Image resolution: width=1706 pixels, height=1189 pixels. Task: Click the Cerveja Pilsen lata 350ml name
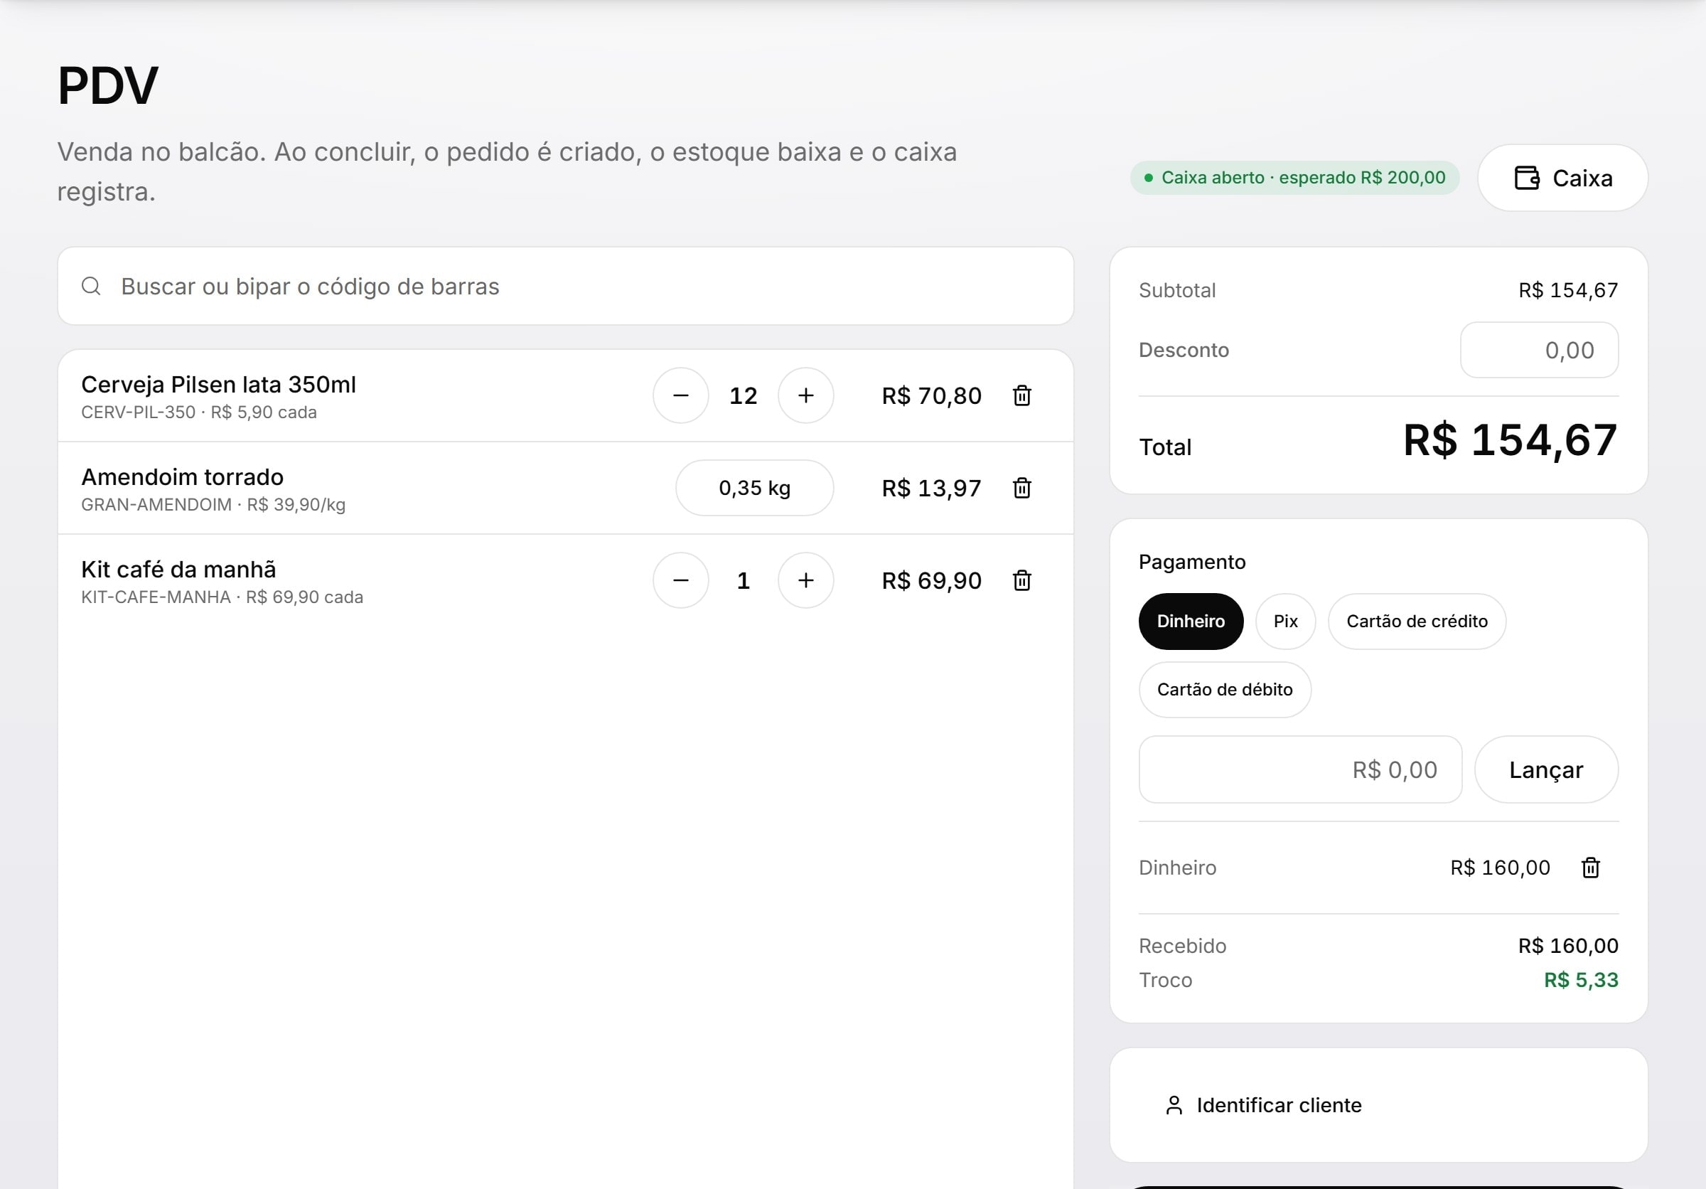[x=218, y=384]
